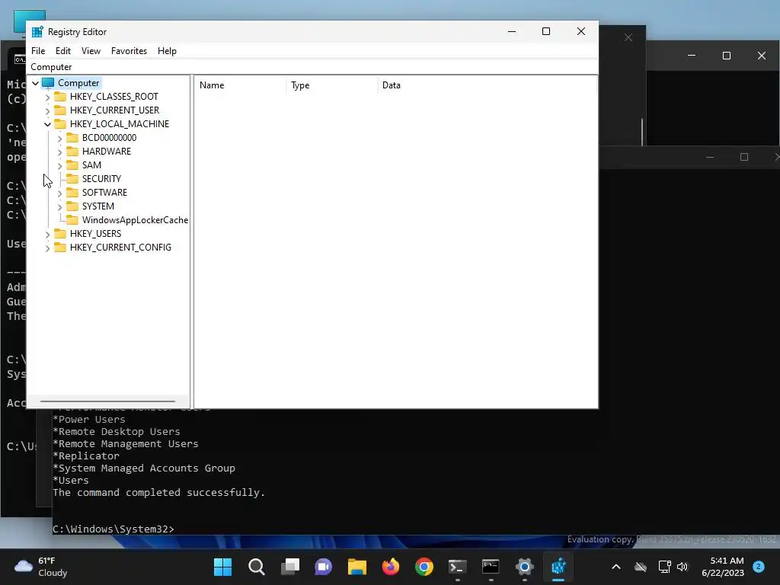The image size is (780, 585).
Task: Open the Windows Start menu
Action: (x=223, y=567)
